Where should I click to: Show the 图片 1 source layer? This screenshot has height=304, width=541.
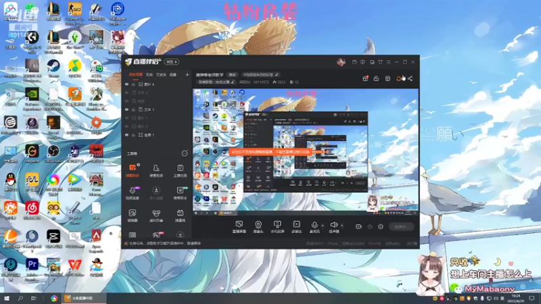pyautogui.click(x=126, y=118)
